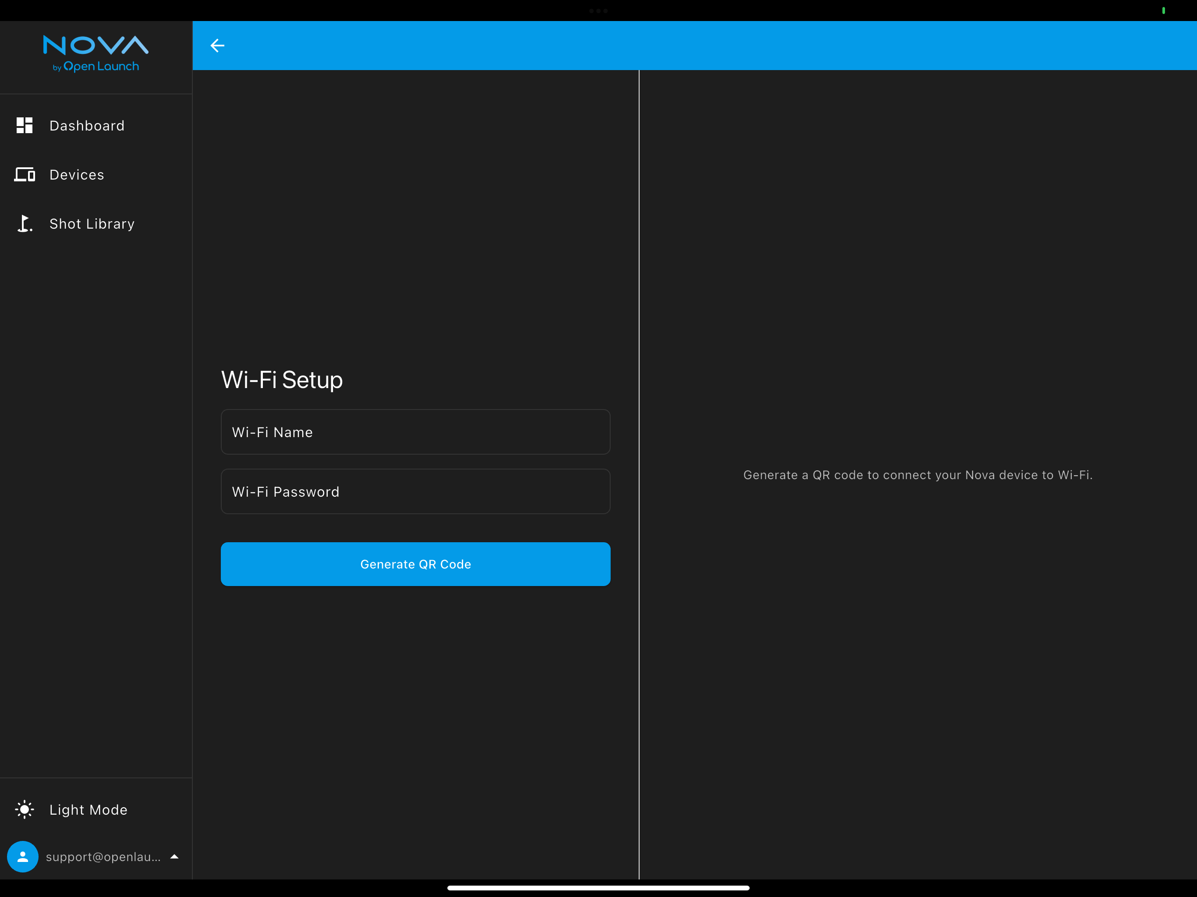Focus the Wi-Fi Password field

416,491
